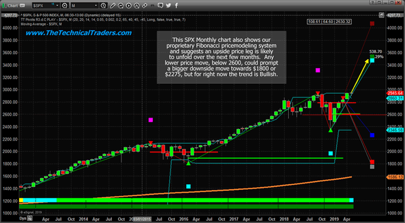Click the 29% projection label
This screenshot has height=223, width=405.
coord(379,57)
